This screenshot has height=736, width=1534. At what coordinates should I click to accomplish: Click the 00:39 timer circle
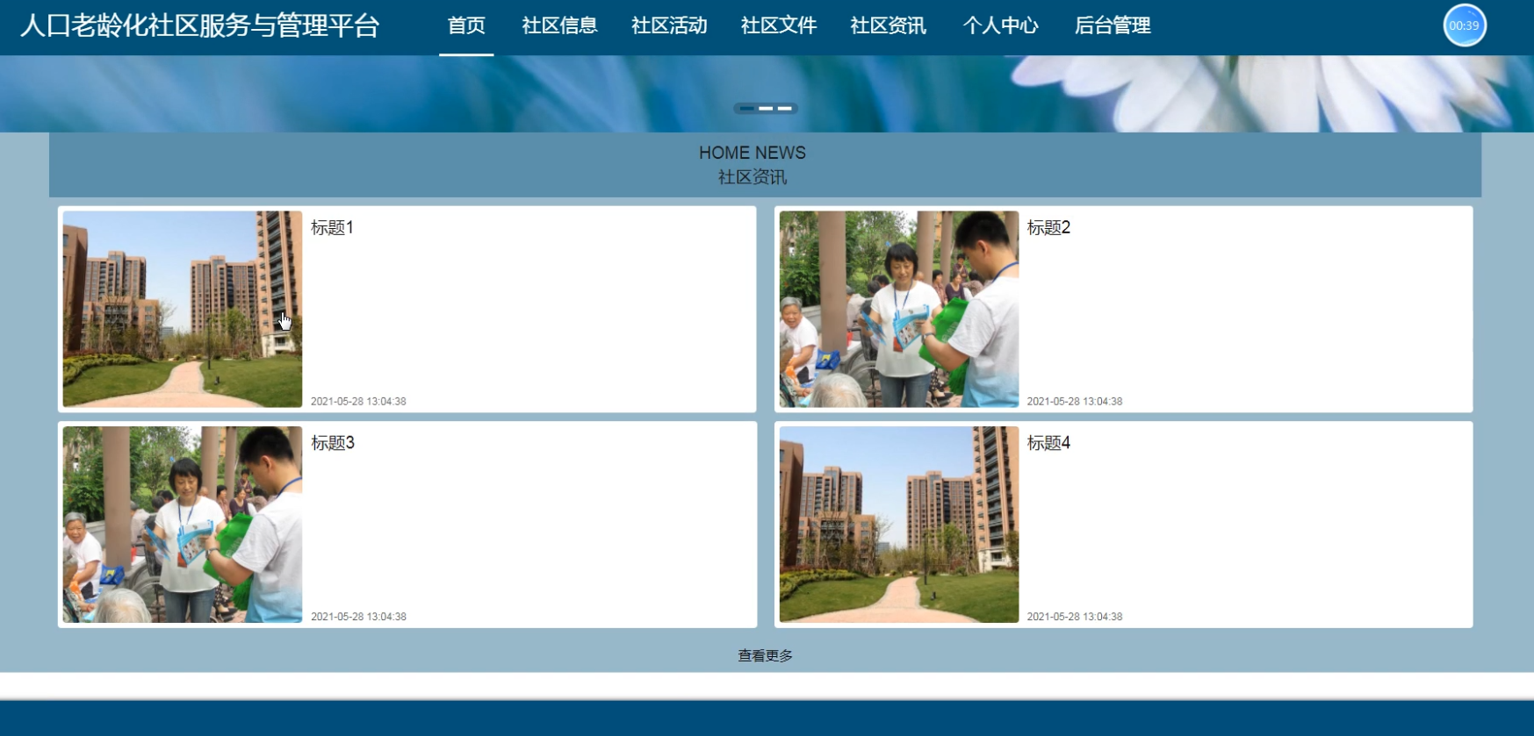coord(1465,25)
